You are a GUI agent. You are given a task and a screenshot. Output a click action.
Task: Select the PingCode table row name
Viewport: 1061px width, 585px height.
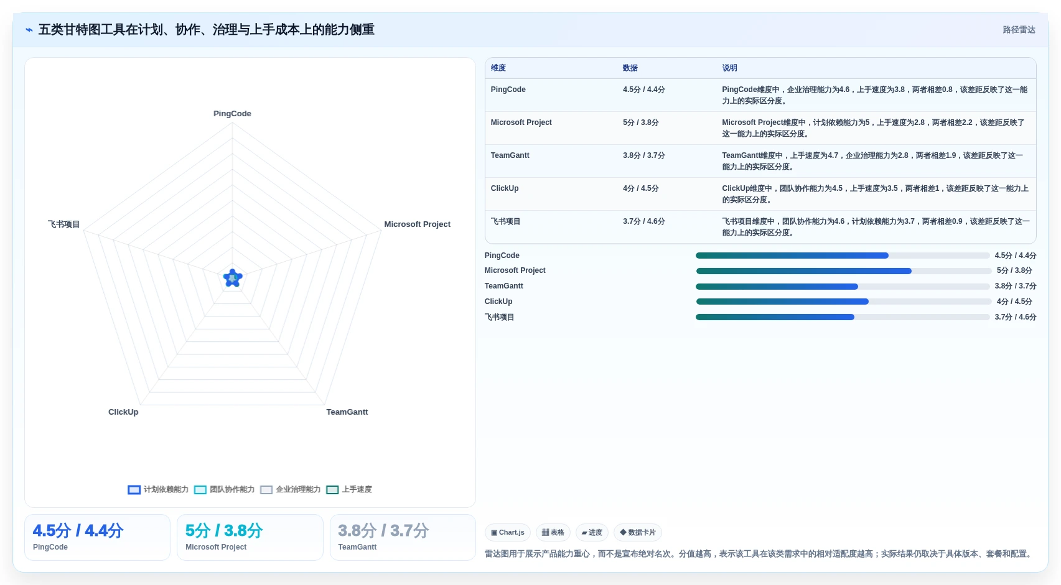(508, 90)
